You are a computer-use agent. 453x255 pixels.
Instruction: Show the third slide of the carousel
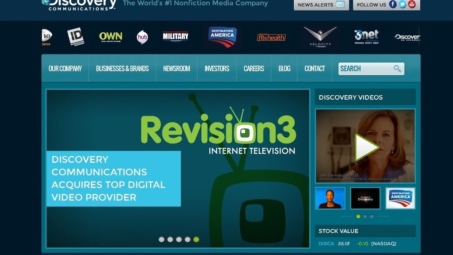(x=179, y=240)
